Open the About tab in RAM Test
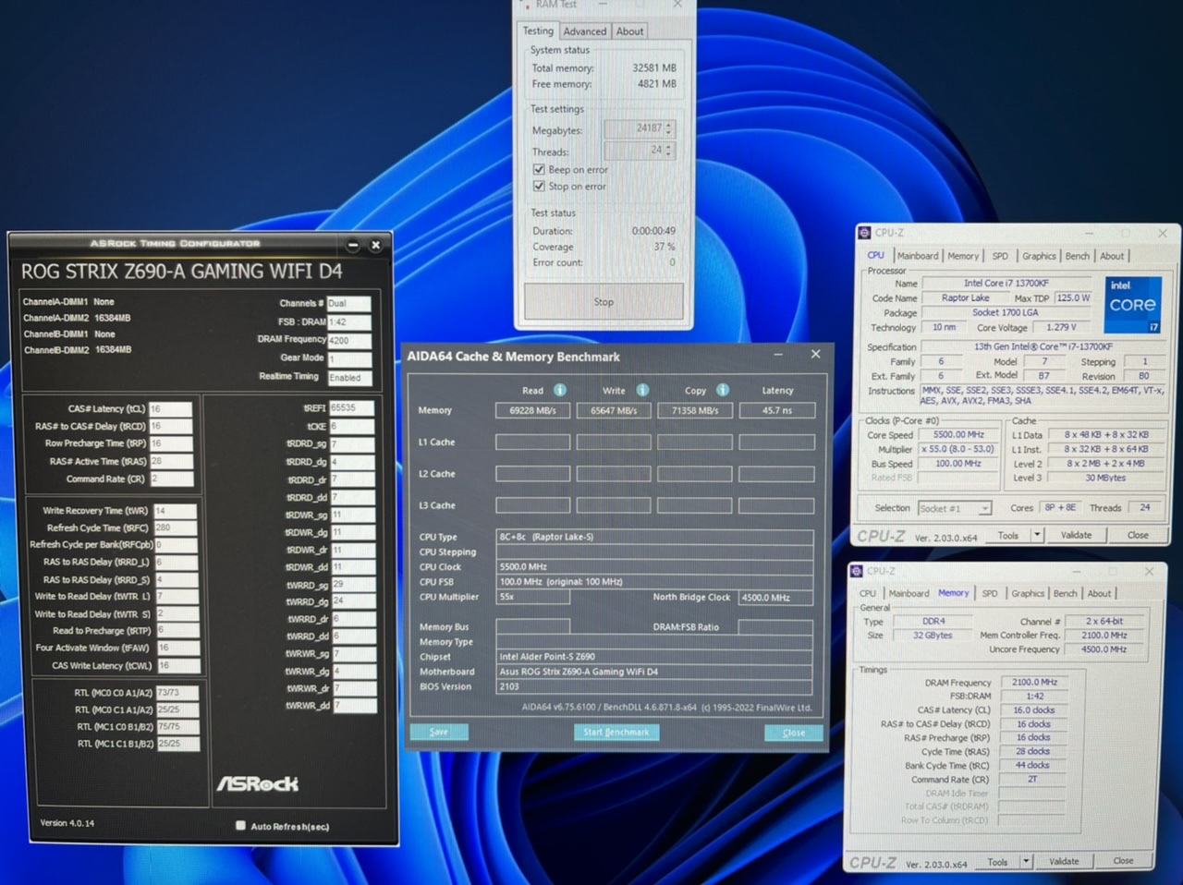 click(630, 31)
